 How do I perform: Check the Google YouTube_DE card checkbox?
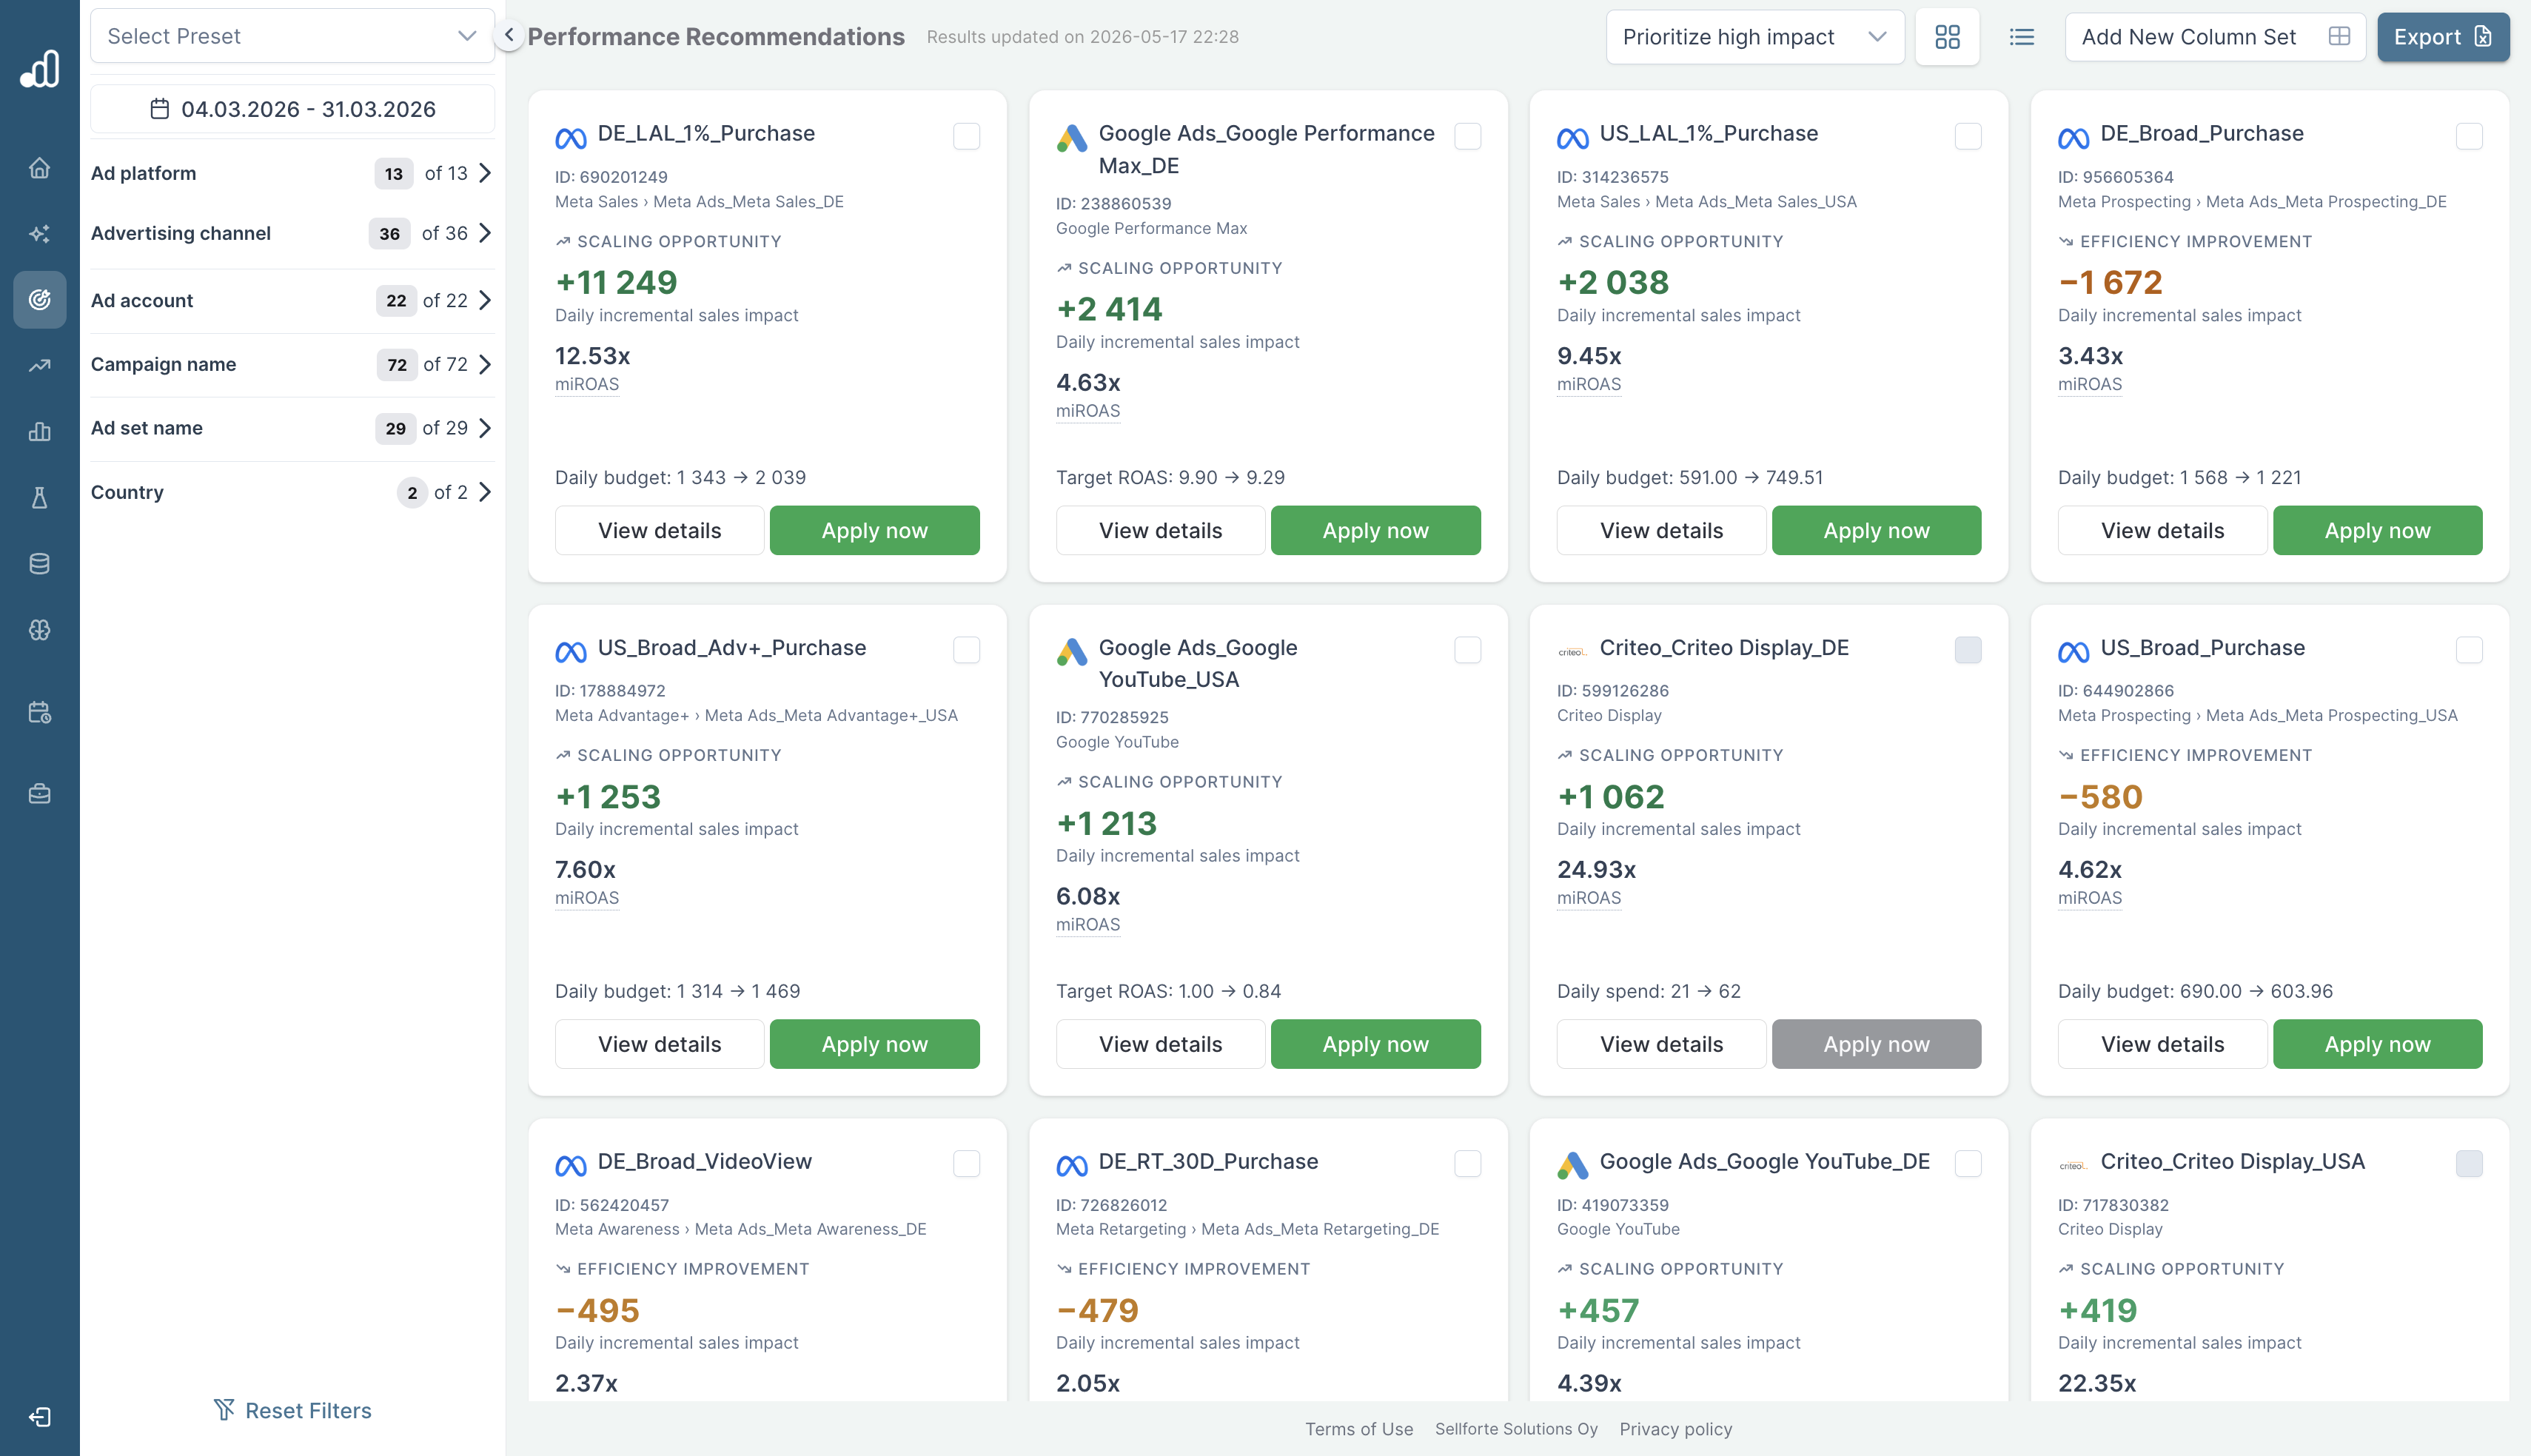(x=1968, y=1164)
